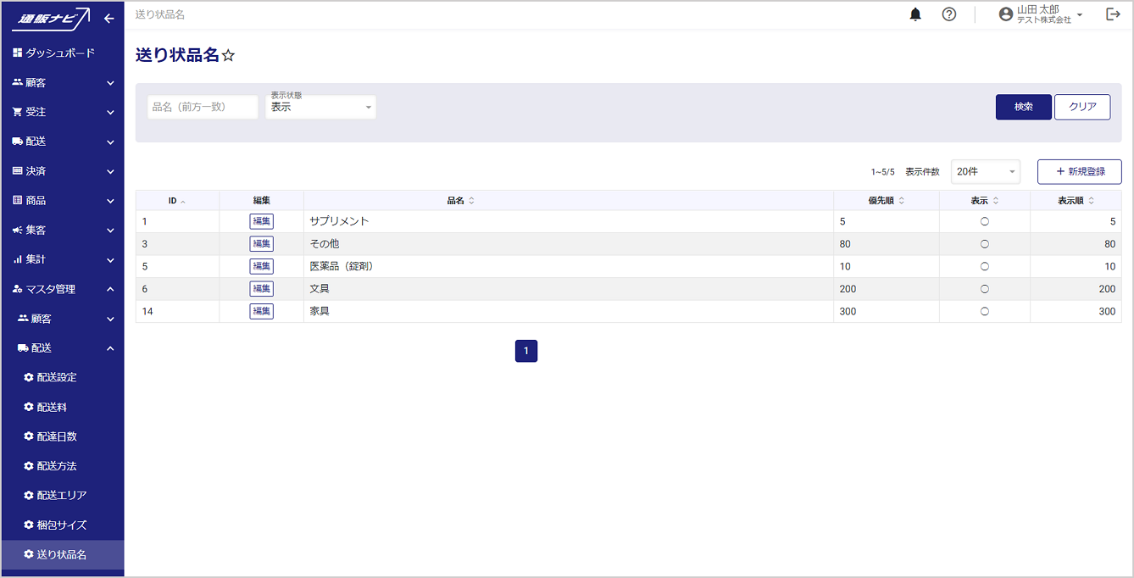Click 編集 for the サプリメント row
This screenshot has width=1134, height=578.
tap(261, 221)
